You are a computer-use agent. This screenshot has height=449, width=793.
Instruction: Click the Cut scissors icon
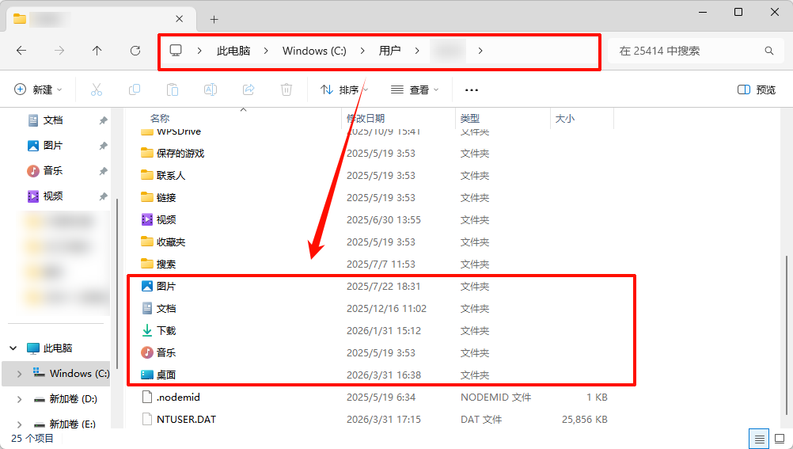click(x=96, y=90)
